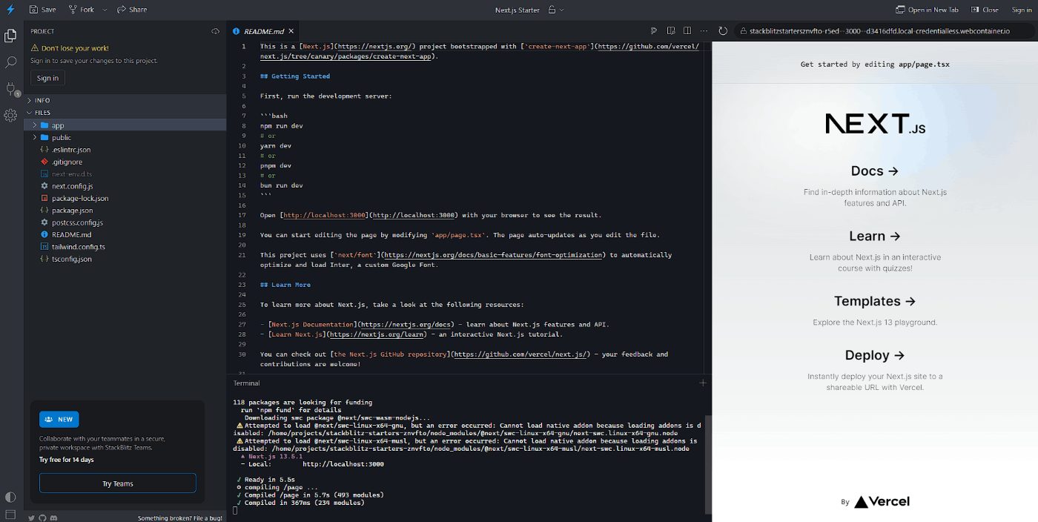The image size is (1038, 522).
Task: Close the preview pane
Action: pyautogui.click(x=985, y=10)
